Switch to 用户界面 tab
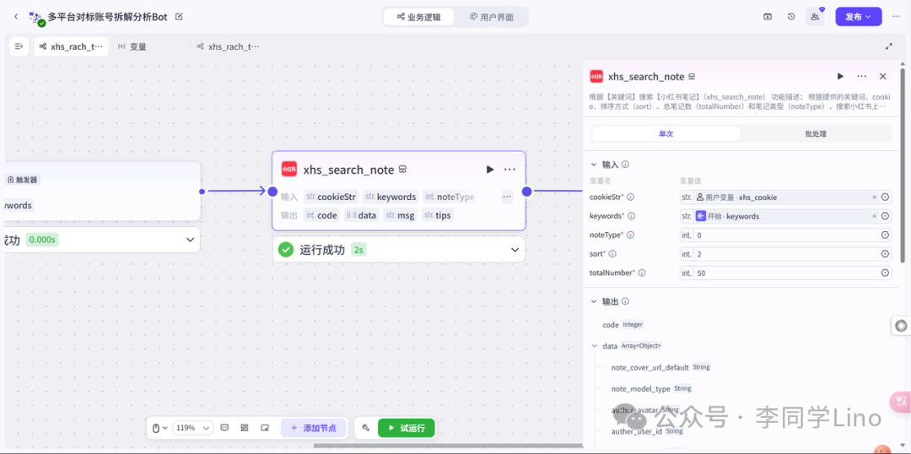The width and height of the screenshot is (911, 454). click(x=492, y=17)
